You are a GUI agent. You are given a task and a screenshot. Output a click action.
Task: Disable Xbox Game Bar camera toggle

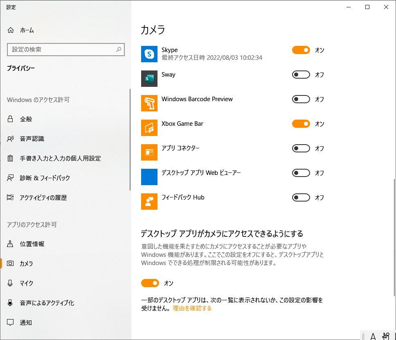point(301,124)
